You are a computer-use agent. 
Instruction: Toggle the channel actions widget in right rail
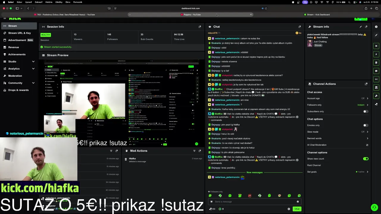coord(376,88)
